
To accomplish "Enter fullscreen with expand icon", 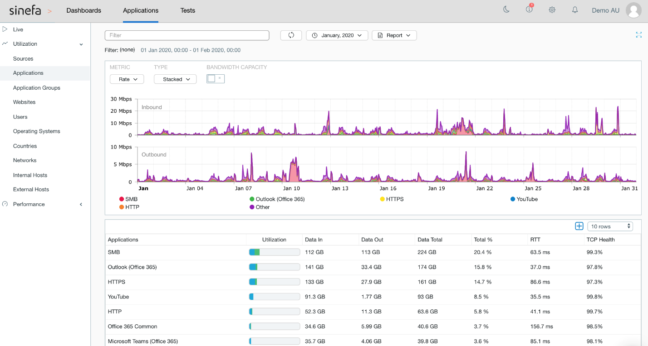I will pos(638,35).
